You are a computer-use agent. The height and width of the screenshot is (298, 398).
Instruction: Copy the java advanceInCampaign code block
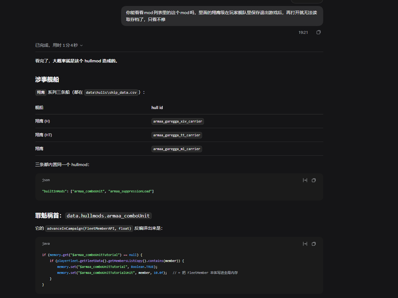[x=314, y=244]
